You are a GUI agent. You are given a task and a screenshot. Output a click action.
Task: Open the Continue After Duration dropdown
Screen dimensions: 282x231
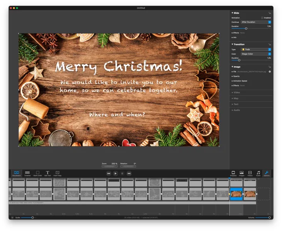pyautogui.click(x=256, y=22)
